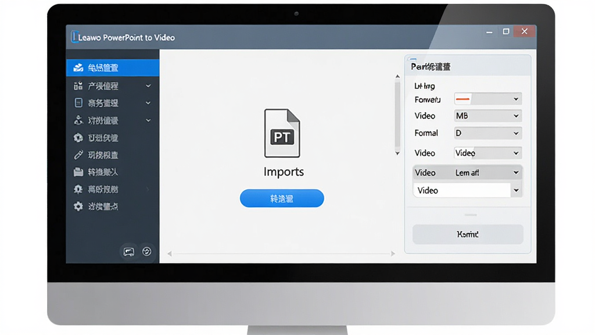Open the sidebar item with bar-chart icon
Screen dimensions: 595x335
[113, 86]
